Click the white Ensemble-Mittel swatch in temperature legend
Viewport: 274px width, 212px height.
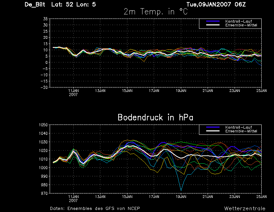pyautogui.click(x=213, y=25)
